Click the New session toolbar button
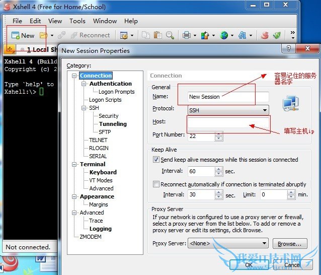Image resolution: width=321 pixels, height=275 pixels. tap(23, 35)
